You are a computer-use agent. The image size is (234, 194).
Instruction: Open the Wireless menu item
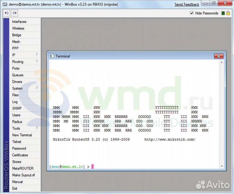click(25, 28)
